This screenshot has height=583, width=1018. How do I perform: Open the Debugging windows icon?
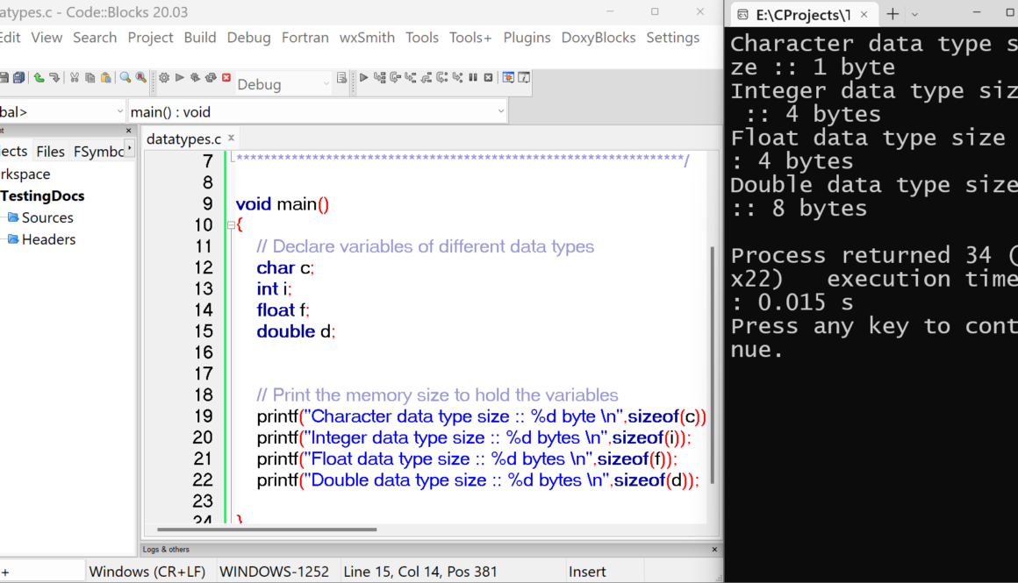tap(507, 78)
